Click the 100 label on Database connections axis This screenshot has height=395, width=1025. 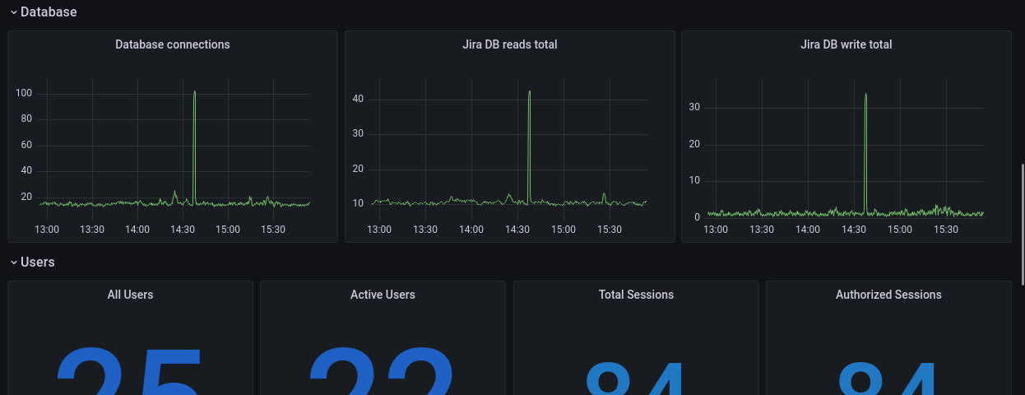pos(24,93)
